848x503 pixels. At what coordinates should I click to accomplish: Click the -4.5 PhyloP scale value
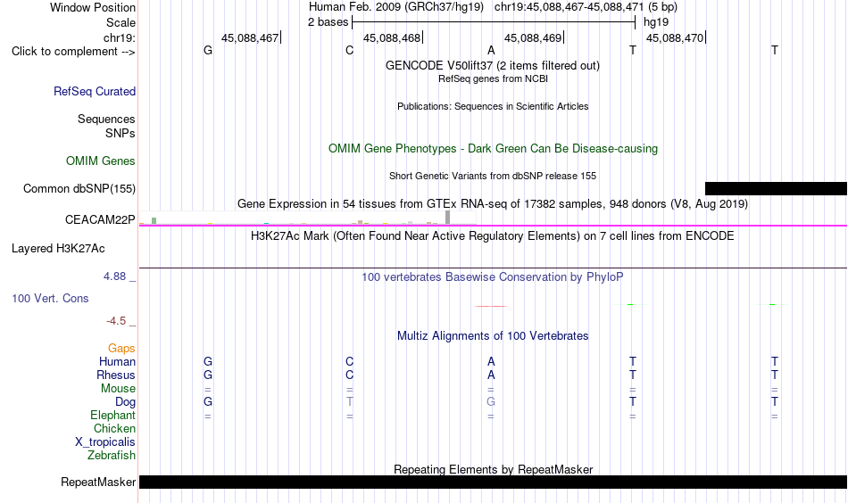tap(116, 321)
